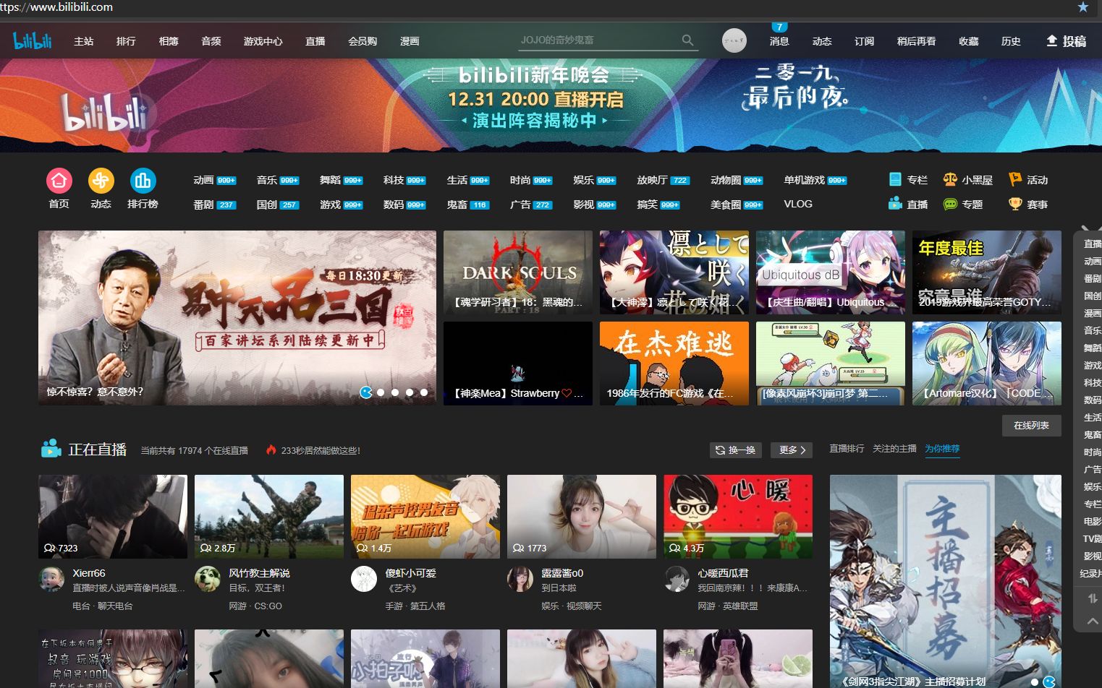Select the green 动态 icon
The image size is (1102, 688).
pos(101,180)
